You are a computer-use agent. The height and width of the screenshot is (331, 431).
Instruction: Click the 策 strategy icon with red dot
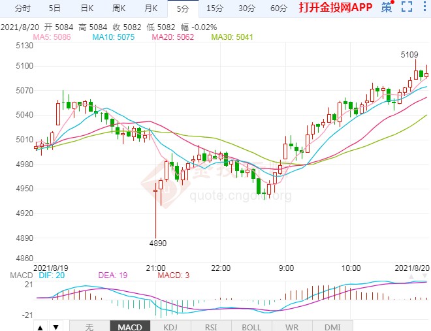pyautogui.click(x=387, y=8)
